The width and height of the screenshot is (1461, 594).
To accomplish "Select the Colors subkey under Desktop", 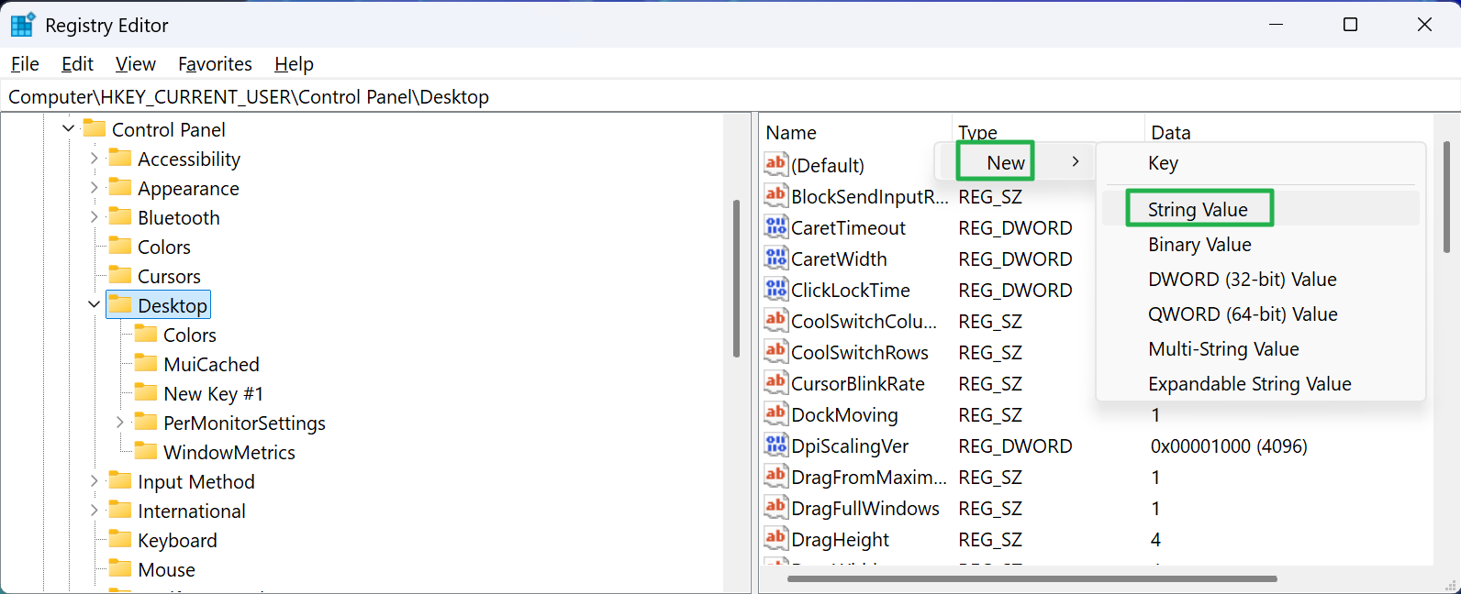I will coord(190,335).
